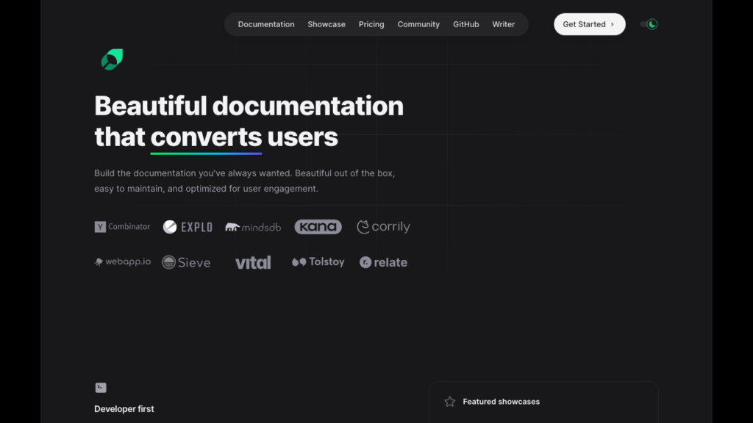
Task: Click the Vital logo
Action: coord(253,262)
